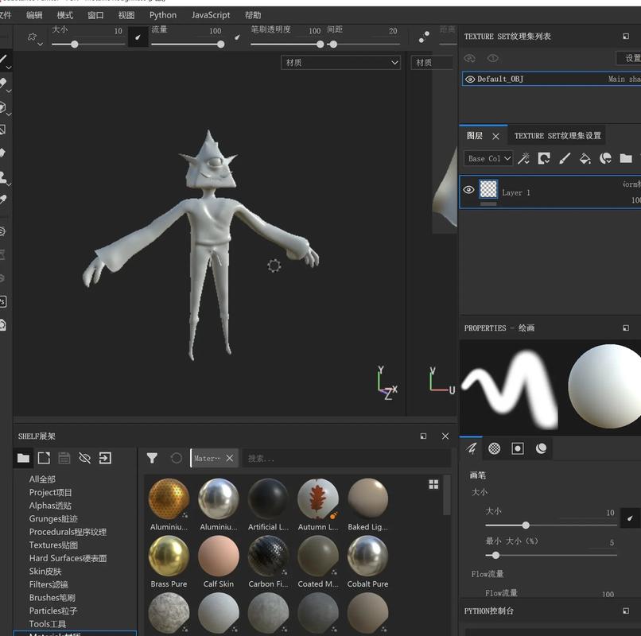
Task: Create a new folder in the Layers panel
Action: (x=627, y=158)
